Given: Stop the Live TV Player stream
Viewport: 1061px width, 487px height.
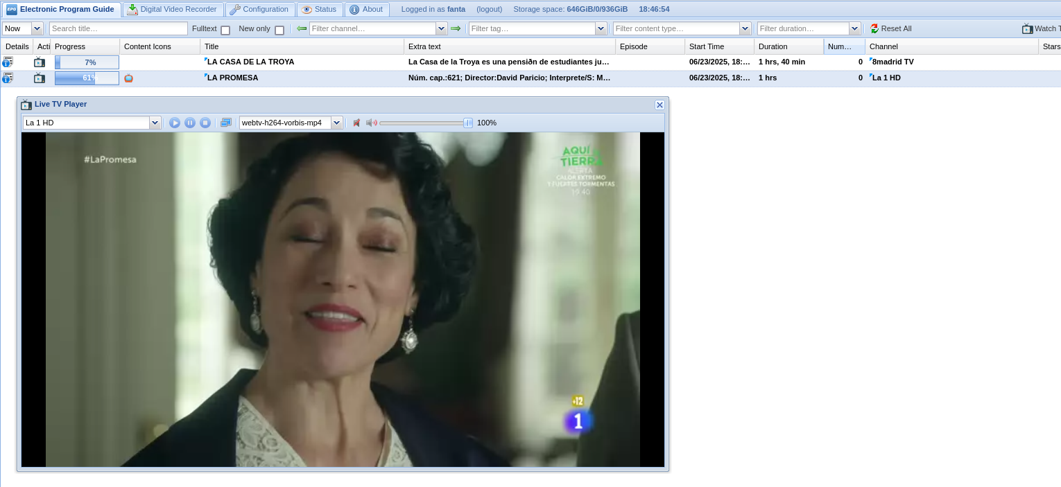Looking at the screenshot, I should [x=205, y=123].
